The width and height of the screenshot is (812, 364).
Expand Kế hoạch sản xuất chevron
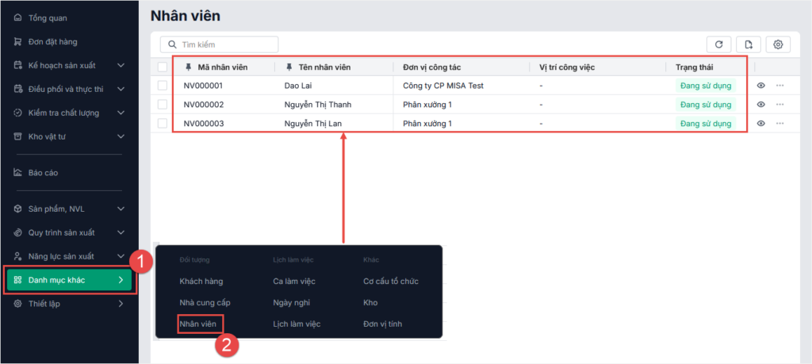(121, 66)
